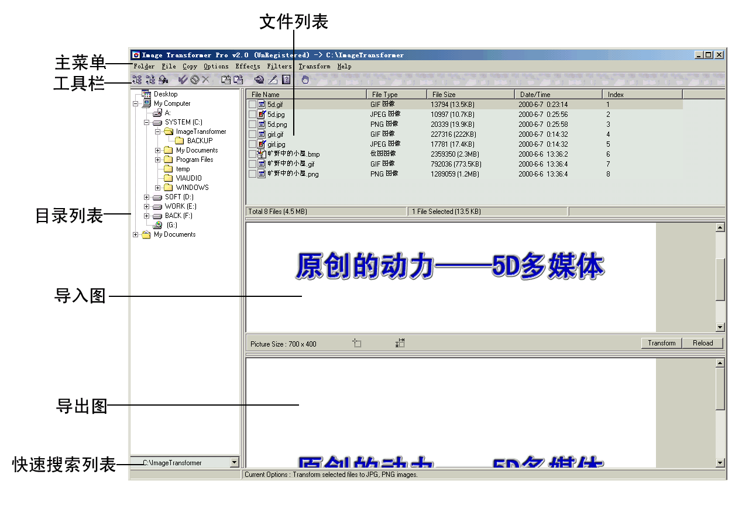Click the help book toolbar icon
749x526 pixels.
[286, 79]
